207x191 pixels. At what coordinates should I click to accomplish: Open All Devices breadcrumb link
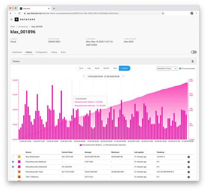(x=23, y=27)
